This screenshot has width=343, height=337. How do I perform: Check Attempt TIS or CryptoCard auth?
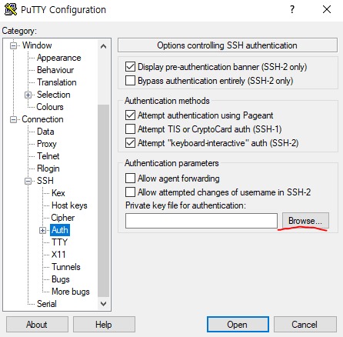[130, 129]
